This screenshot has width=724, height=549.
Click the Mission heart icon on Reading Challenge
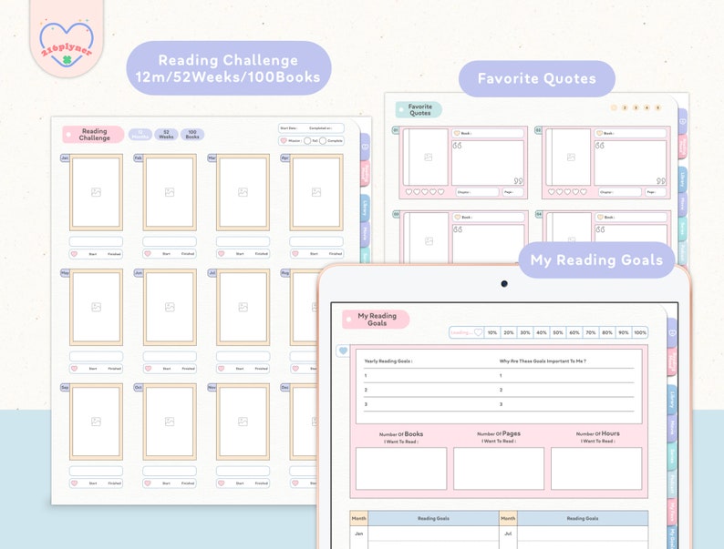point(284,140)
